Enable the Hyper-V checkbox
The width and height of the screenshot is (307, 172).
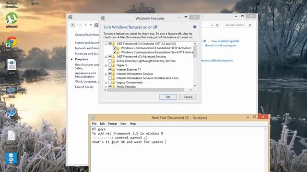click(x=110, y=65)
